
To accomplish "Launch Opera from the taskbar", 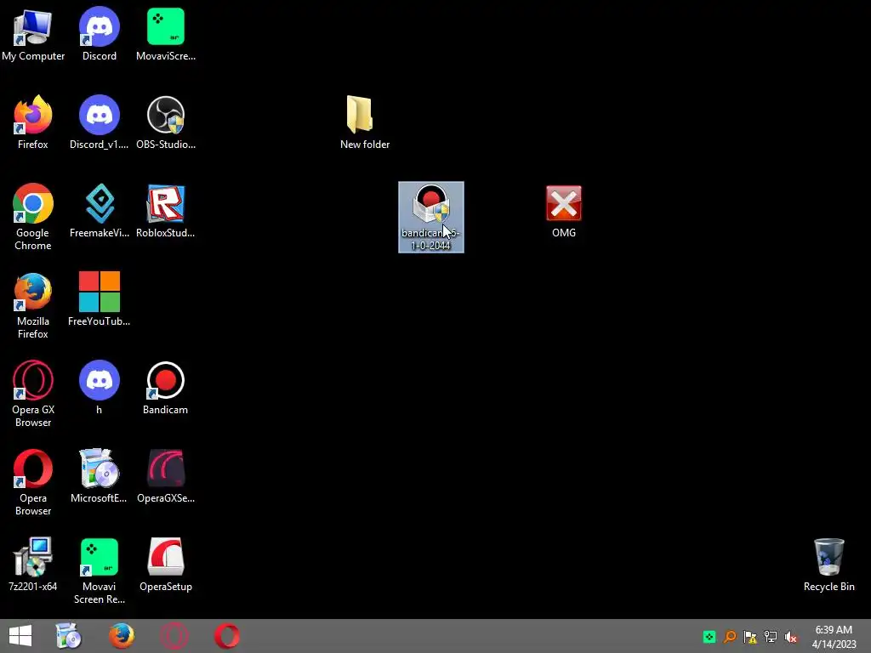I will coord(227,636).
